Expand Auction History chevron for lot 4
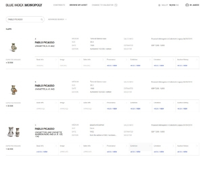203x169 pixels. (x=197, y=60)
